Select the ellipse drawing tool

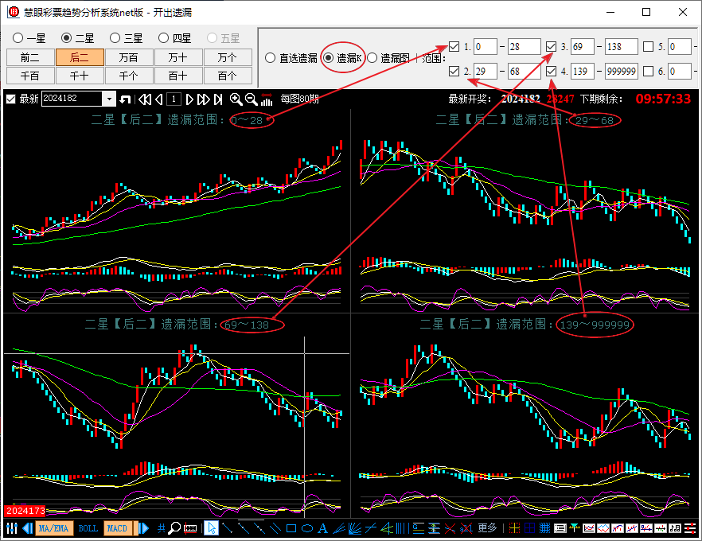pyautogui.click(x=307, y=528)
